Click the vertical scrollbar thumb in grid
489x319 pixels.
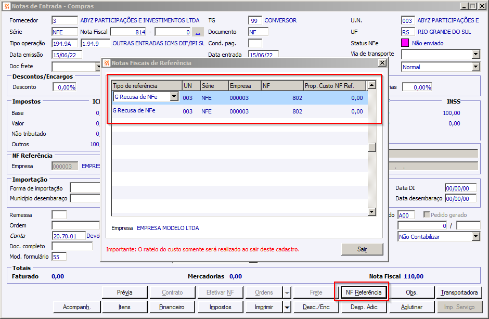coord(371,147)
